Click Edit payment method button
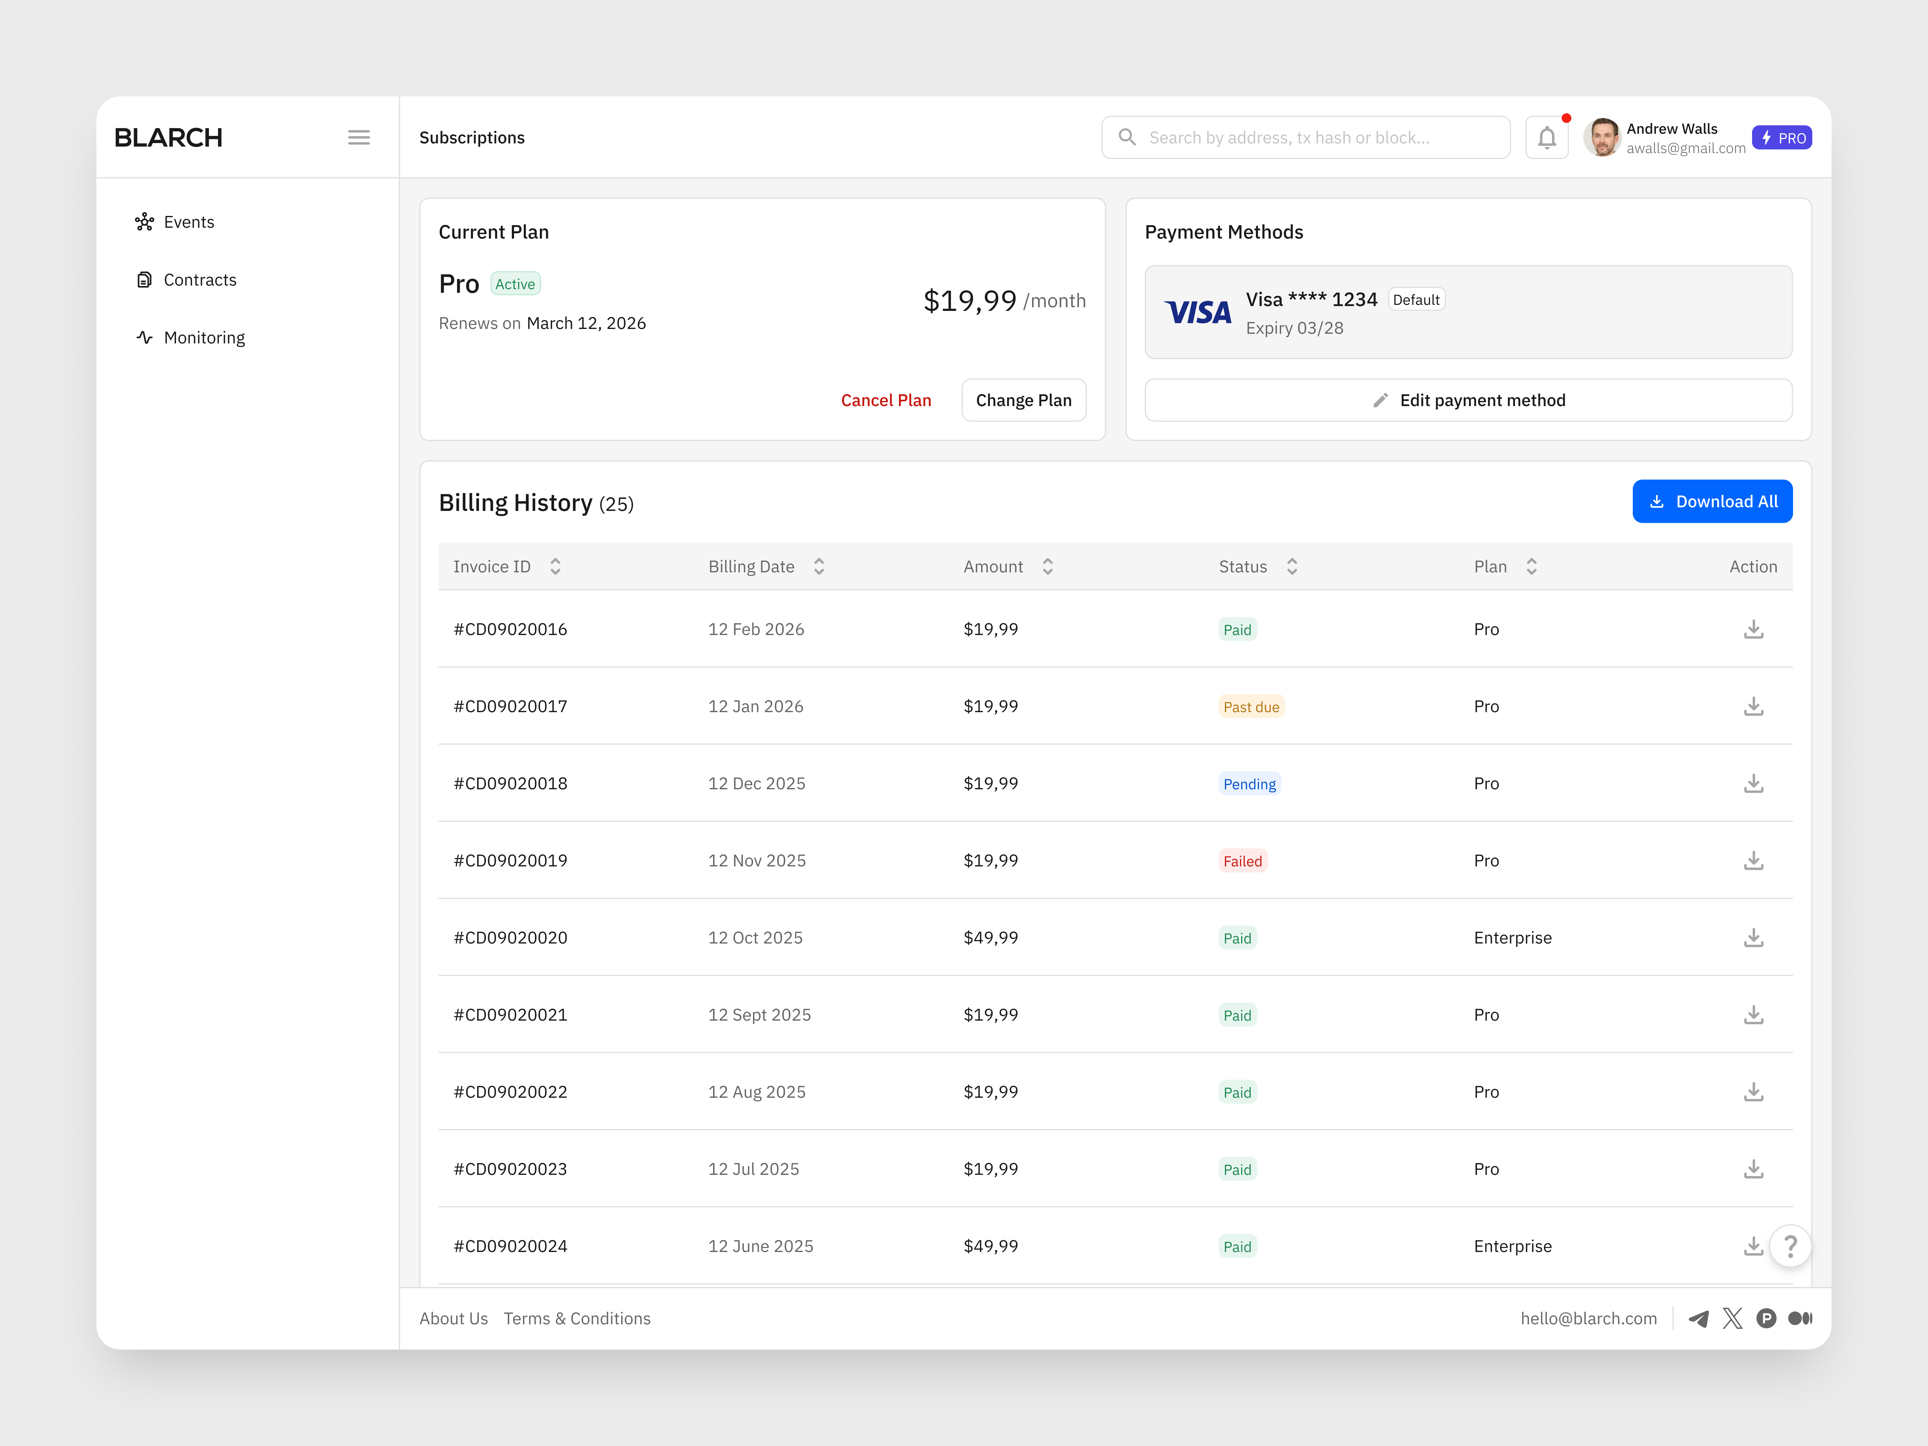Image resolution: width=1928 pixels, height=1446 pixels. (1469, 400)
